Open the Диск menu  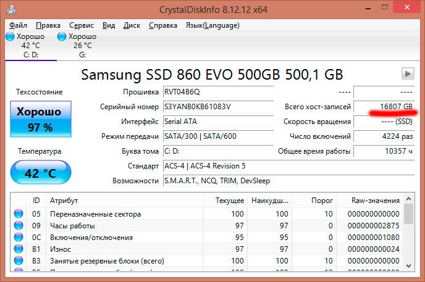[132, 25]
